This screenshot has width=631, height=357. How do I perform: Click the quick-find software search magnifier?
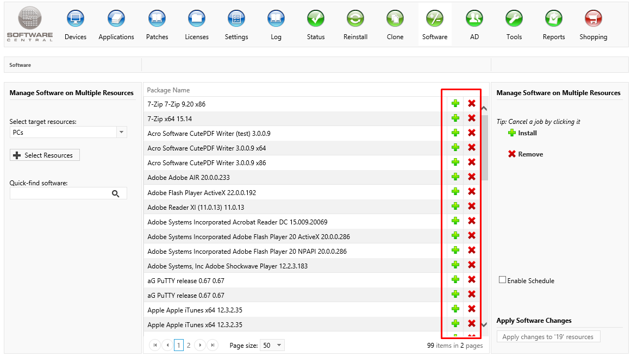(x=115, y=193)
